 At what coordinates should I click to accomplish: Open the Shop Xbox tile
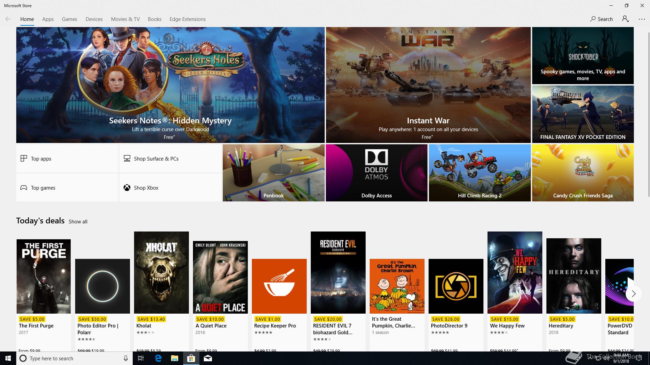[x=170, y=188]
